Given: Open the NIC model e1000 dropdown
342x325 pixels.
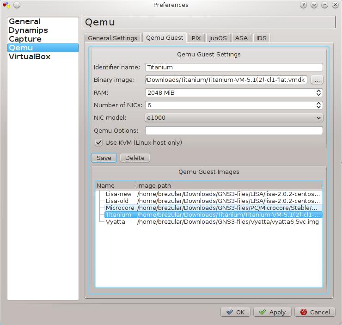Looking at the screenshot, I should 234,118.
